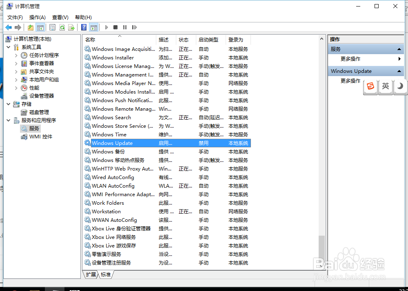Switch to the 标准 tab
The height and width of the screenshot is (291, 408).
coord(106,274)
